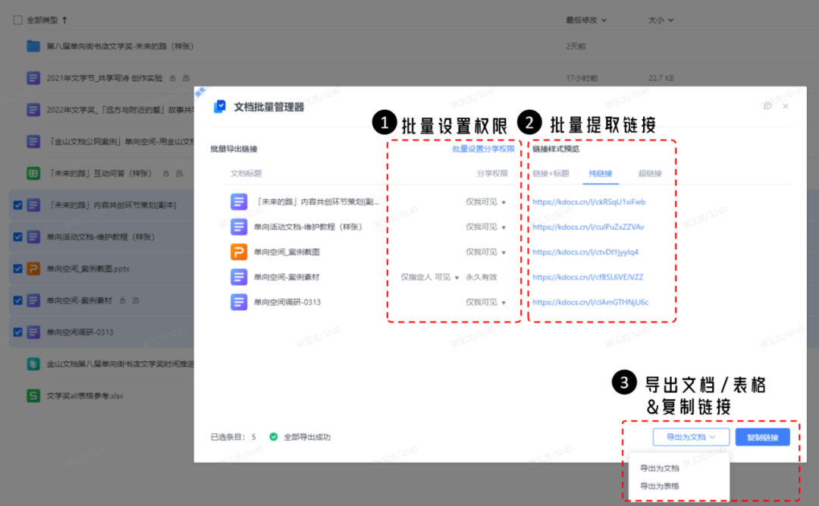The height and width of the screenshot is (506, 819).
Task: Uncheck 「未来的路」内容共创环节策划[副本] in file list
Action: click(x=17, y=205)
